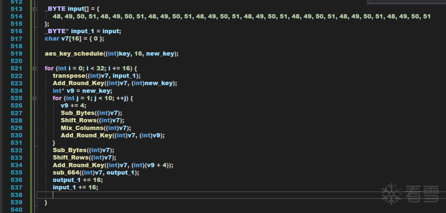Click the char keyword on line 517
The width and height of the screenshot is (446, 213).
coord(52,39)
